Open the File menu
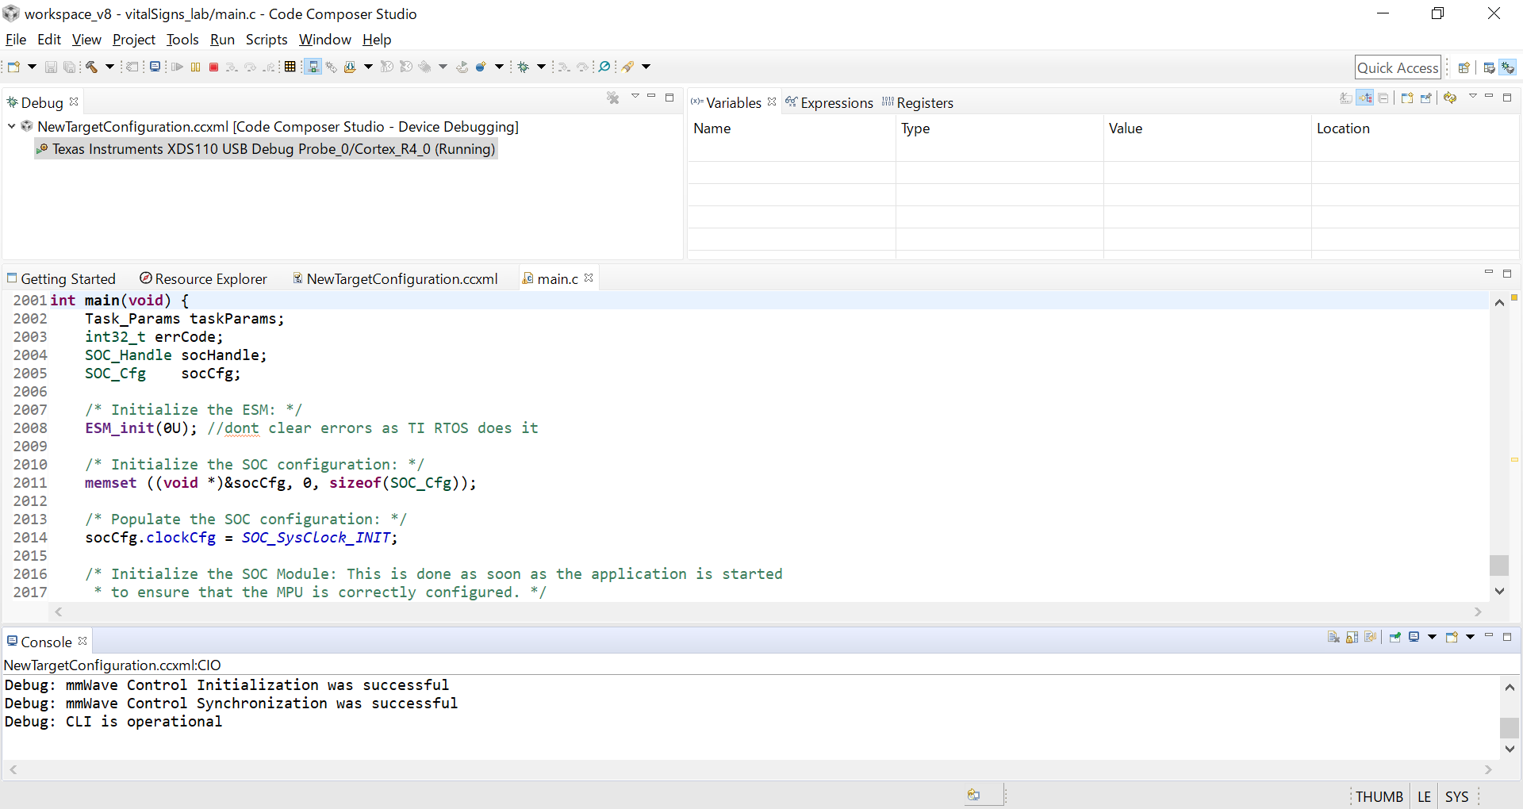Screen dimensions: 1523x809 [x=16, y=39]
